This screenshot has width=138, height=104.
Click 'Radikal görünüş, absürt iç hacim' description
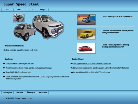point(20,50)
